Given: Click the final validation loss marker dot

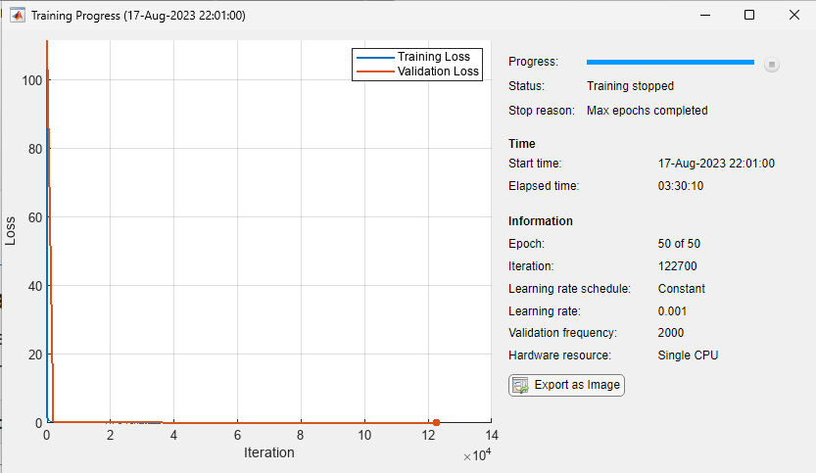Looking at the screenshot, I should [x=436, y=423].
